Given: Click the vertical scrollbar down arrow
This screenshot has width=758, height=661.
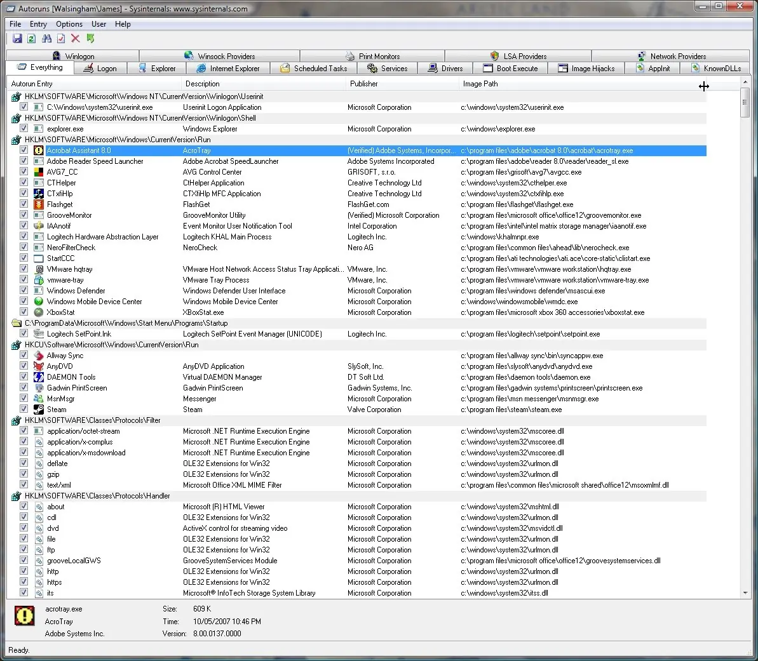Looking at the screenshot, I should [x=745, y=593].
